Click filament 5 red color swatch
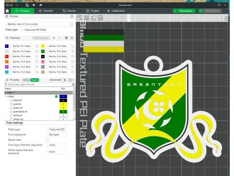The image size is (234, 176). (7, 57)
